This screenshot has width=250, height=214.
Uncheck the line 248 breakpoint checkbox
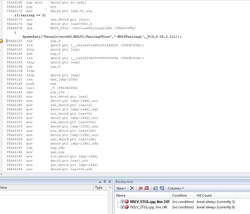(x=122, y=207)
